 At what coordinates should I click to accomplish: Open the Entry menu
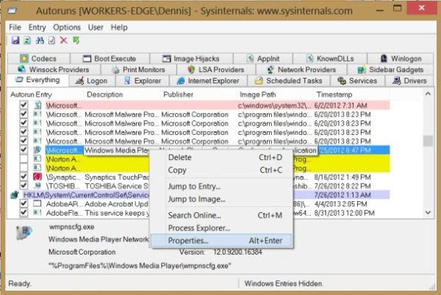pyautogui.click(x=37, y=27)
